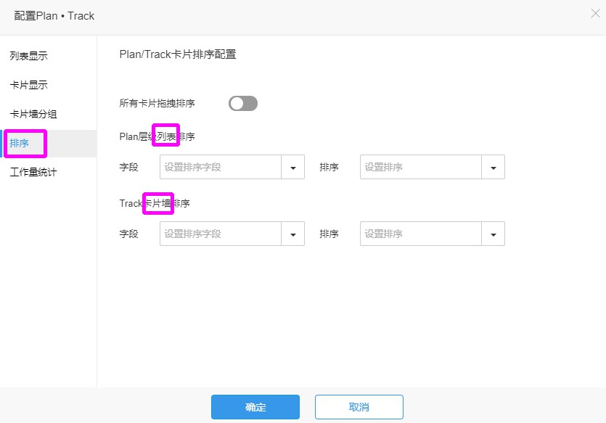Expand the Plan层级列表排序 排序 dropdown arrow
Image resolution: width=606 pixels, height=423 pixels.
click(x=494, y=168)
